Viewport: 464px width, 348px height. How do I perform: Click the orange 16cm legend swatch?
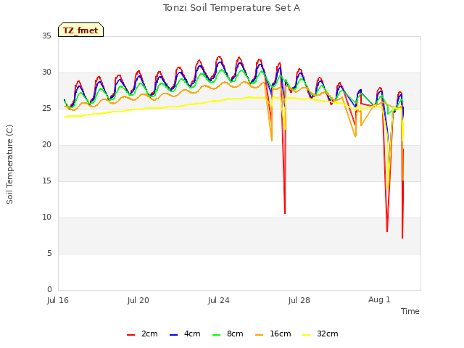tap(260, 335)
